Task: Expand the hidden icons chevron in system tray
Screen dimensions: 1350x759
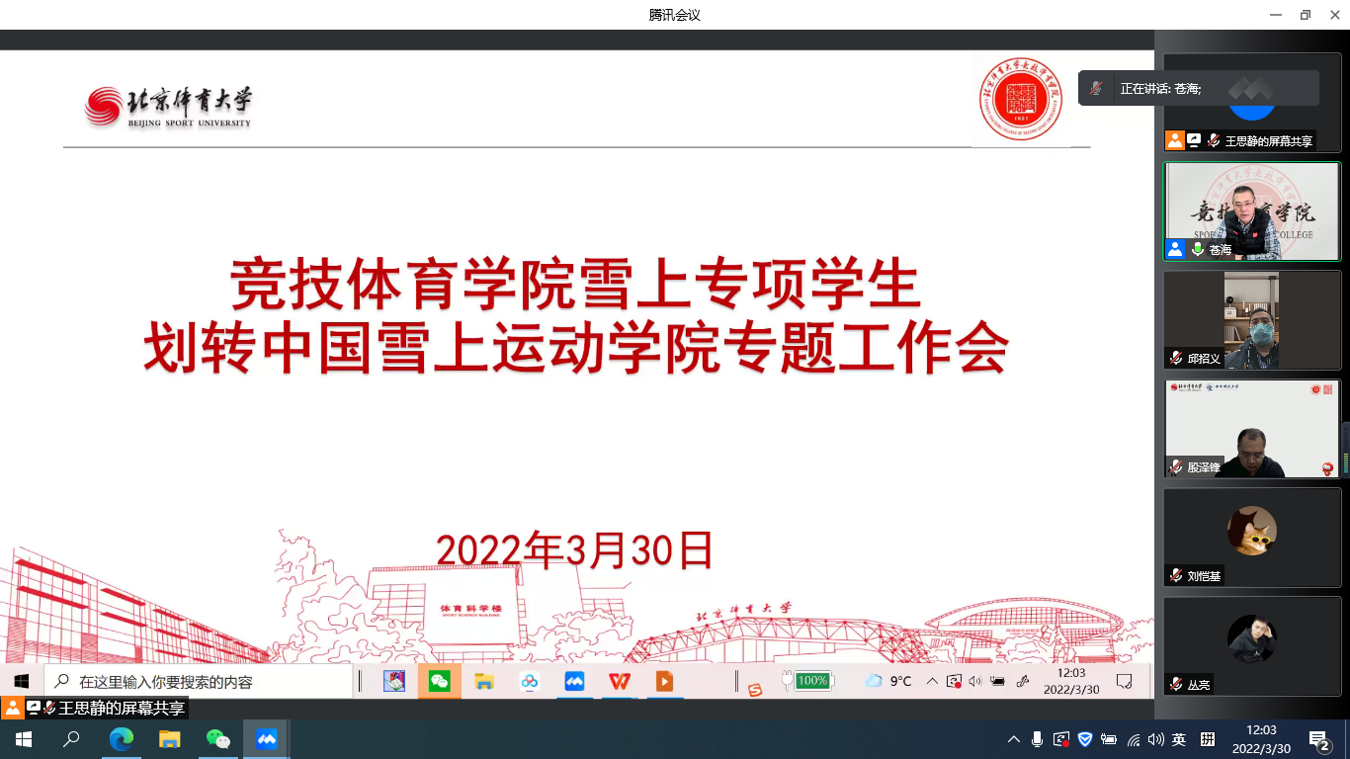Action: coord(1013,738)
